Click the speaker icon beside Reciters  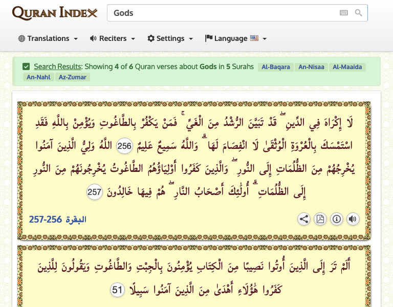[x=93, y=38]
